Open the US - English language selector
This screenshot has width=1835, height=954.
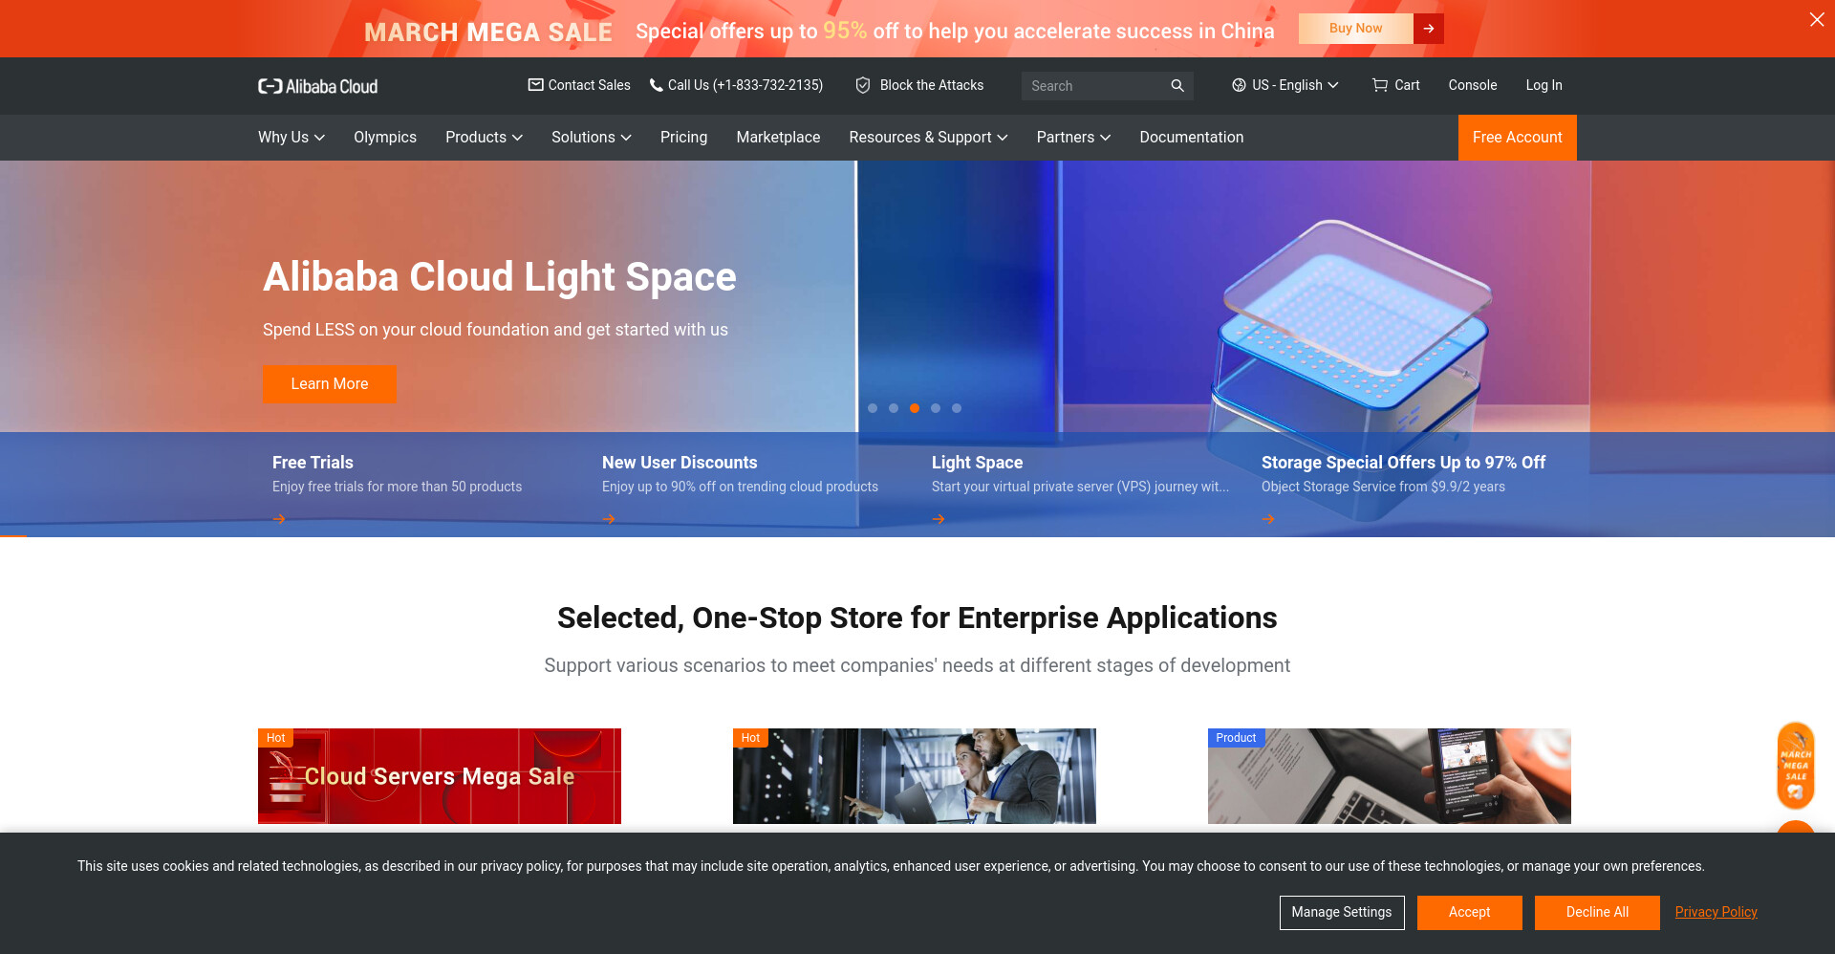[1284, 85]
